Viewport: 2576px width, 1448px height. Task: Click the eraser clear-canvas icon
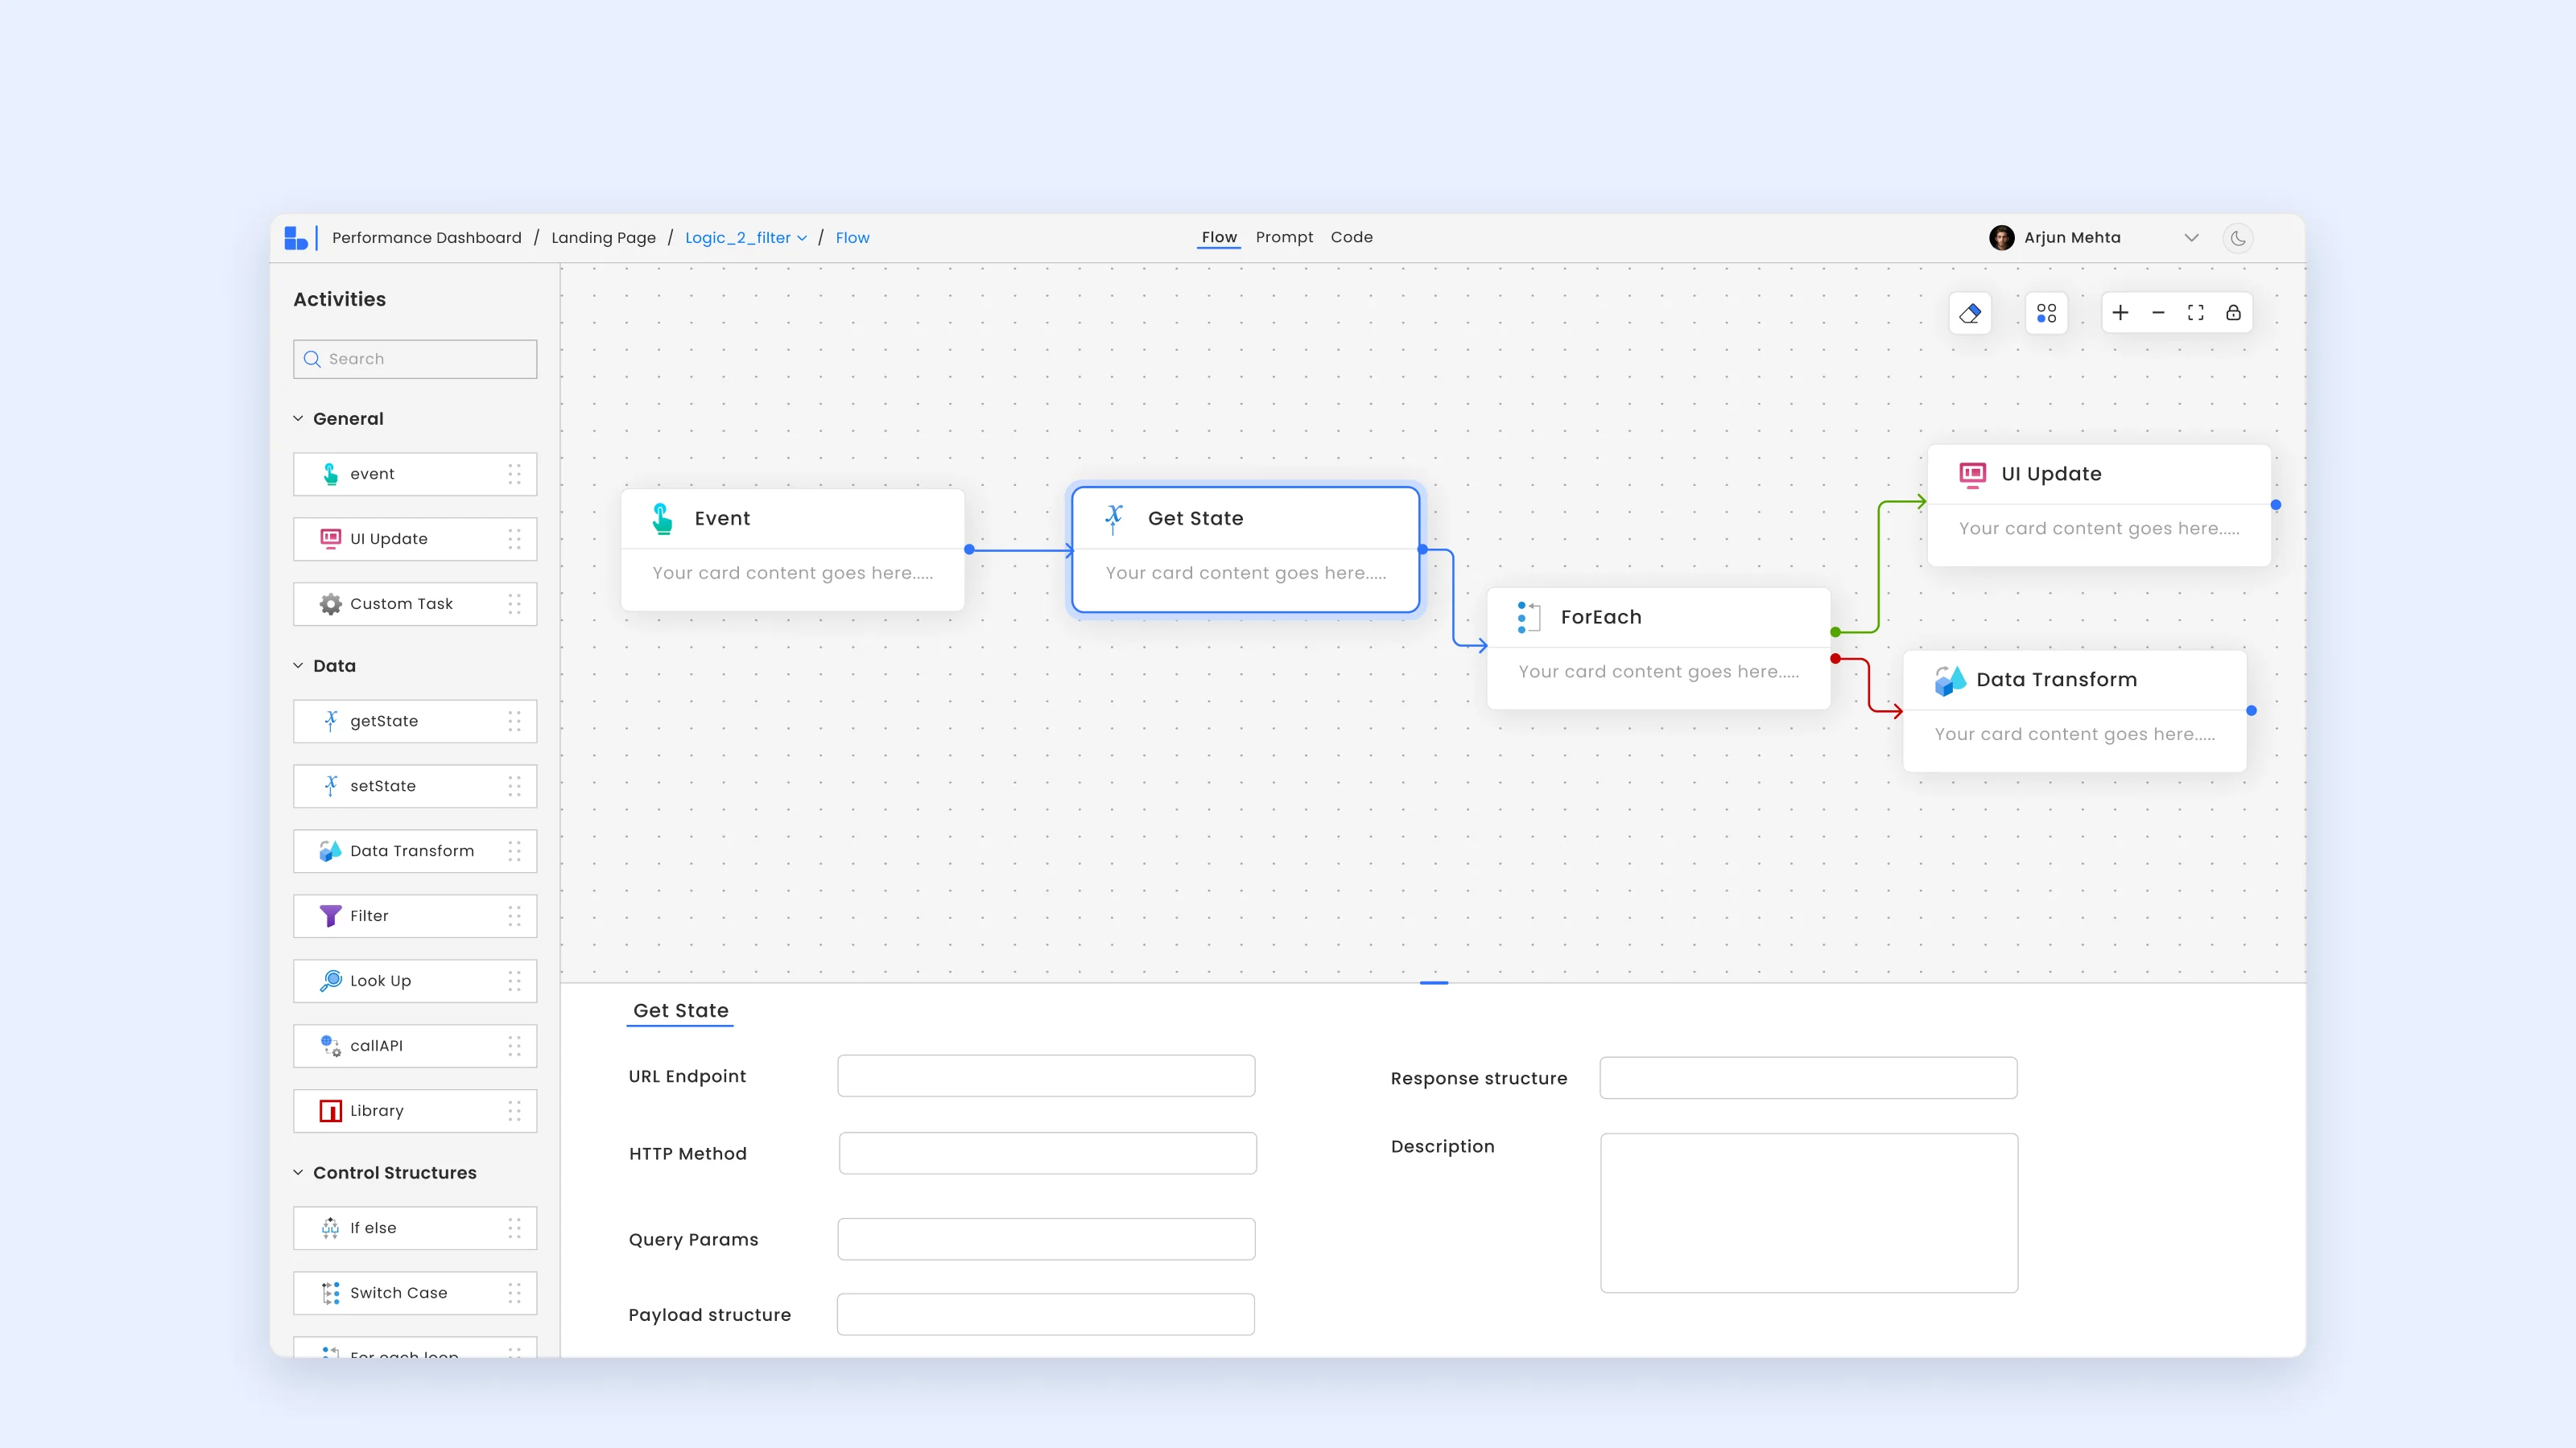1970,314
